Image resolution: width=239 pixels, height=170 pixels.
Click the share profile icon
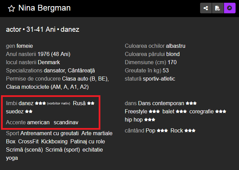tap(206, 8)
